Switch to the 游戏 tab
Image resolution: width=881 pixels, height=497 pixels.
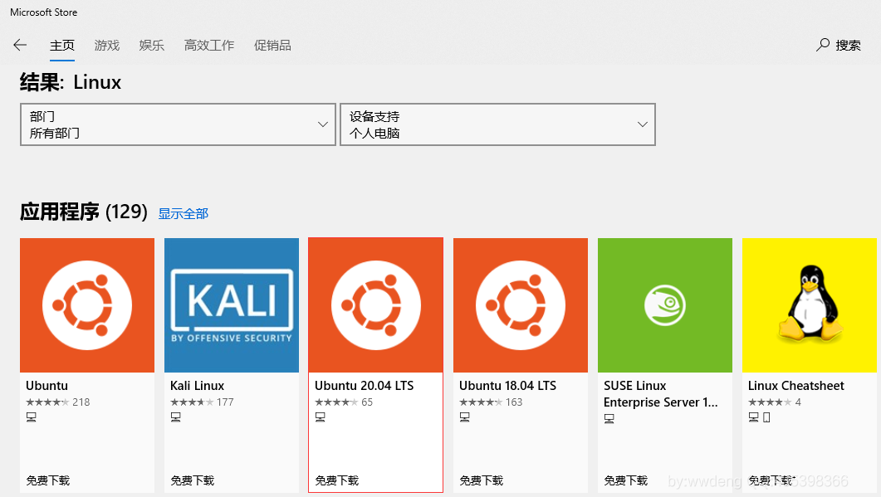106,46
